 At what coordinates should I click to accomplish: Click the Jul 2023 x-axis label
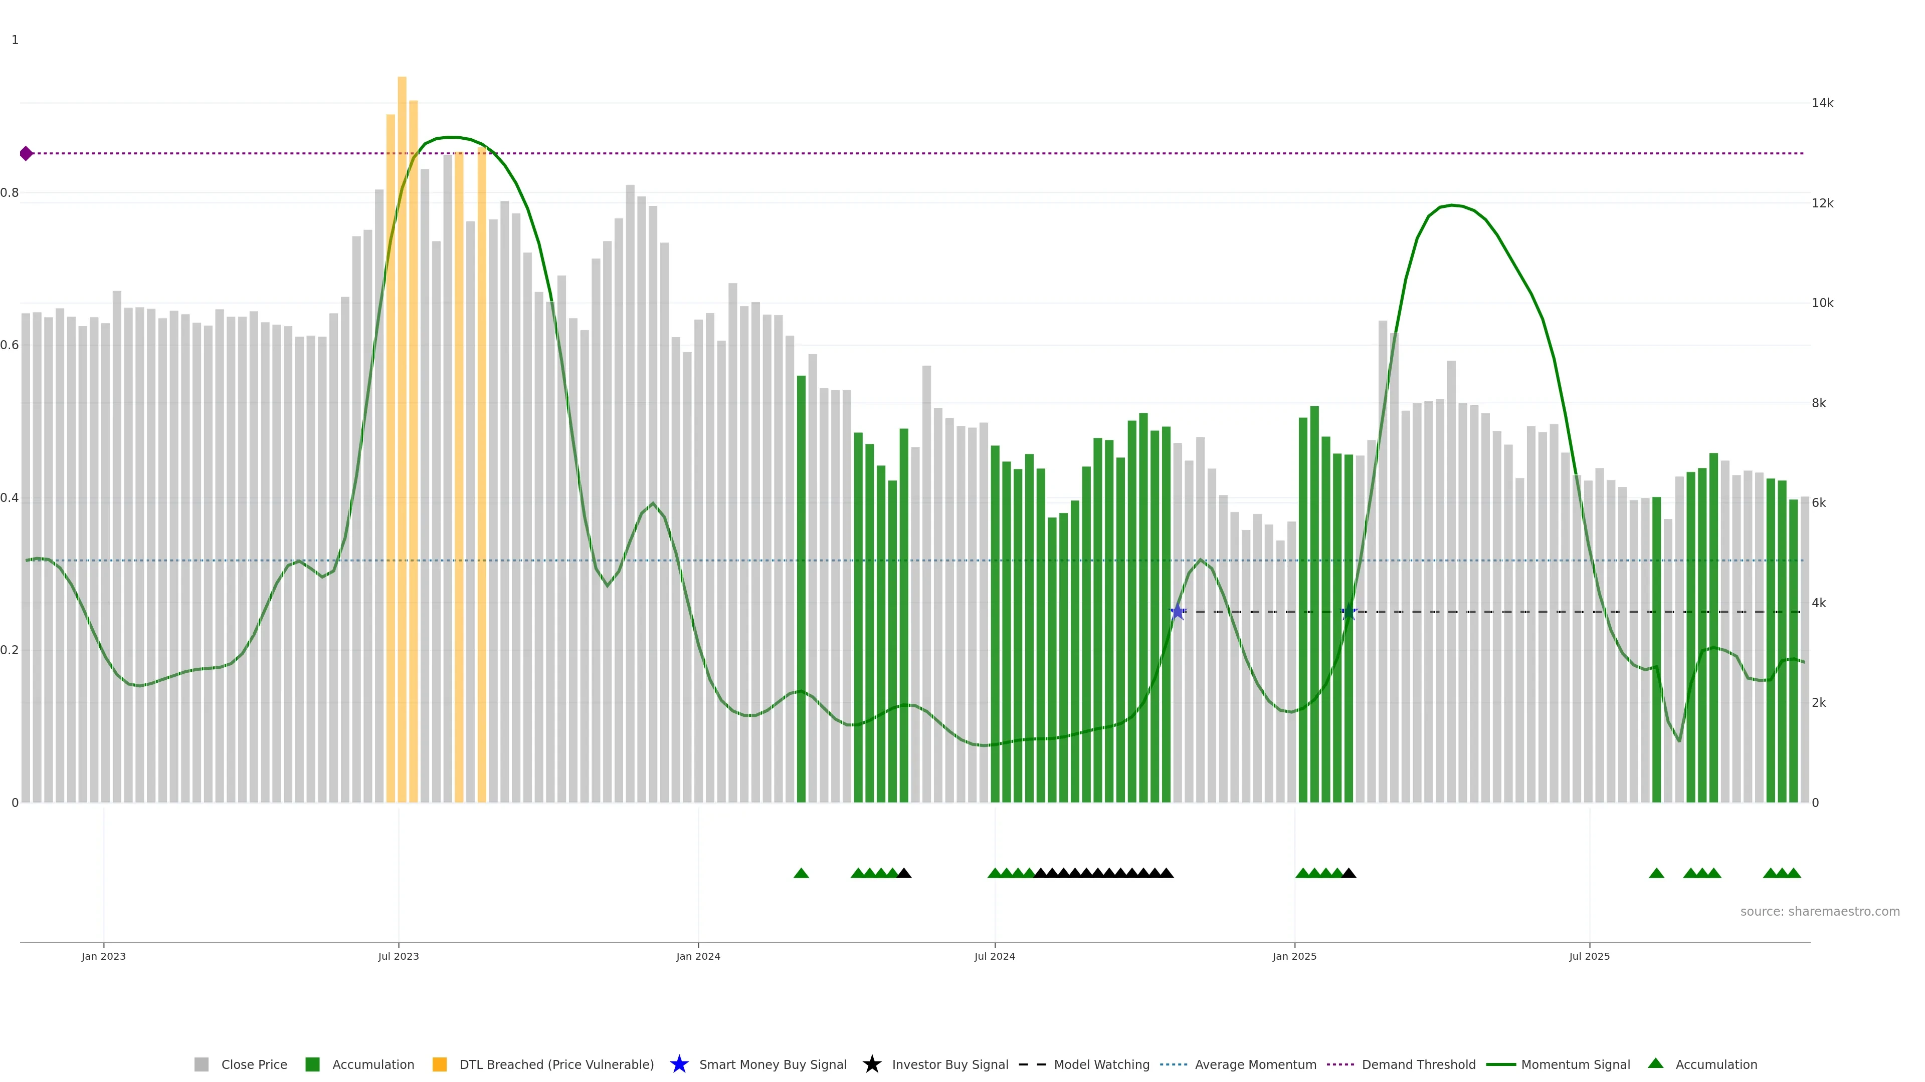point(399,956)
